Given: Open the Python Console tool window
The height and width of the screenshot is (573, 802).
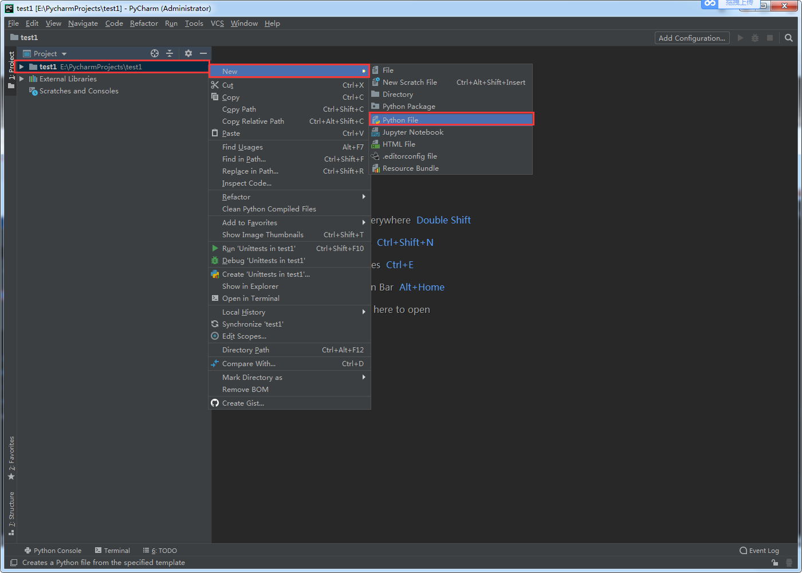Looking at the screenshot, I should 53,551.
